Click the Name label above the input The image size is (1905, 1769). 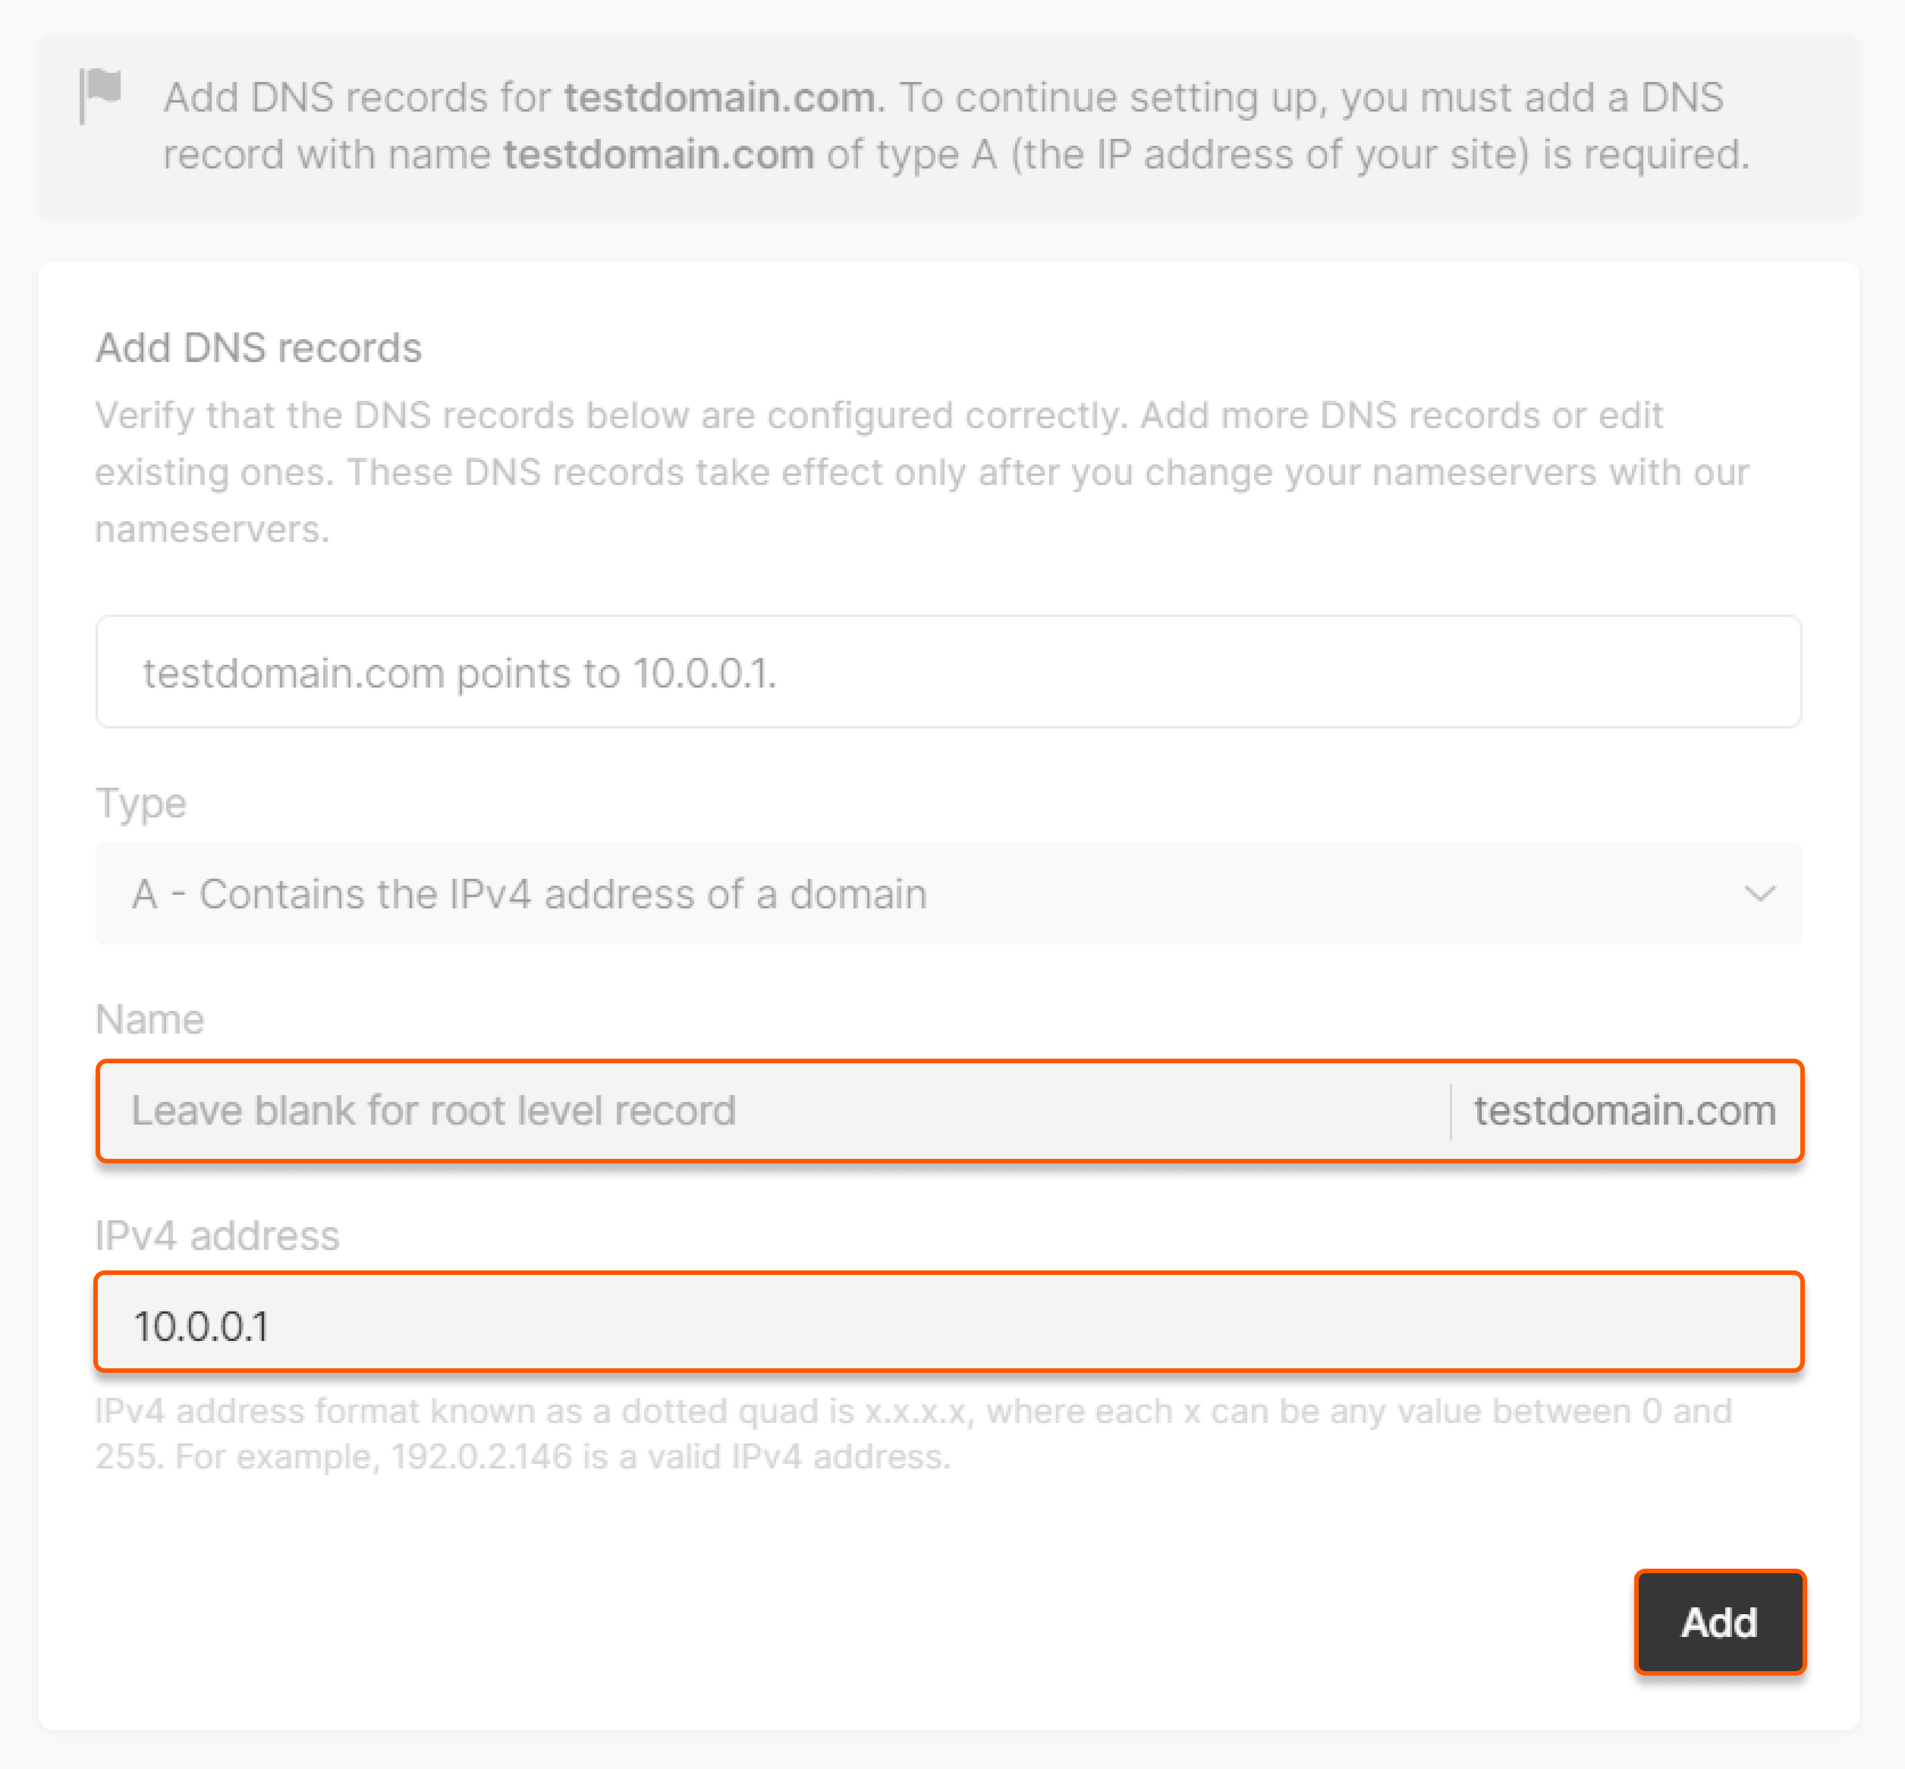tap(149, 1018)
